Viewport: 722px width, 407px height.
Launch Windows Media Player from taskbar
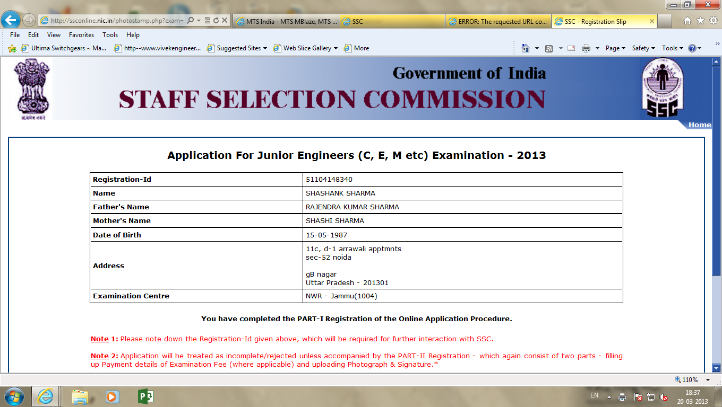click(113, 396)
